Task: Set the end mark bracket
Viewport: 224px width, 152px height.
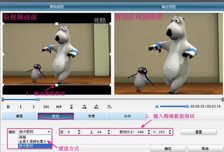Action: (x=33, y=107)
